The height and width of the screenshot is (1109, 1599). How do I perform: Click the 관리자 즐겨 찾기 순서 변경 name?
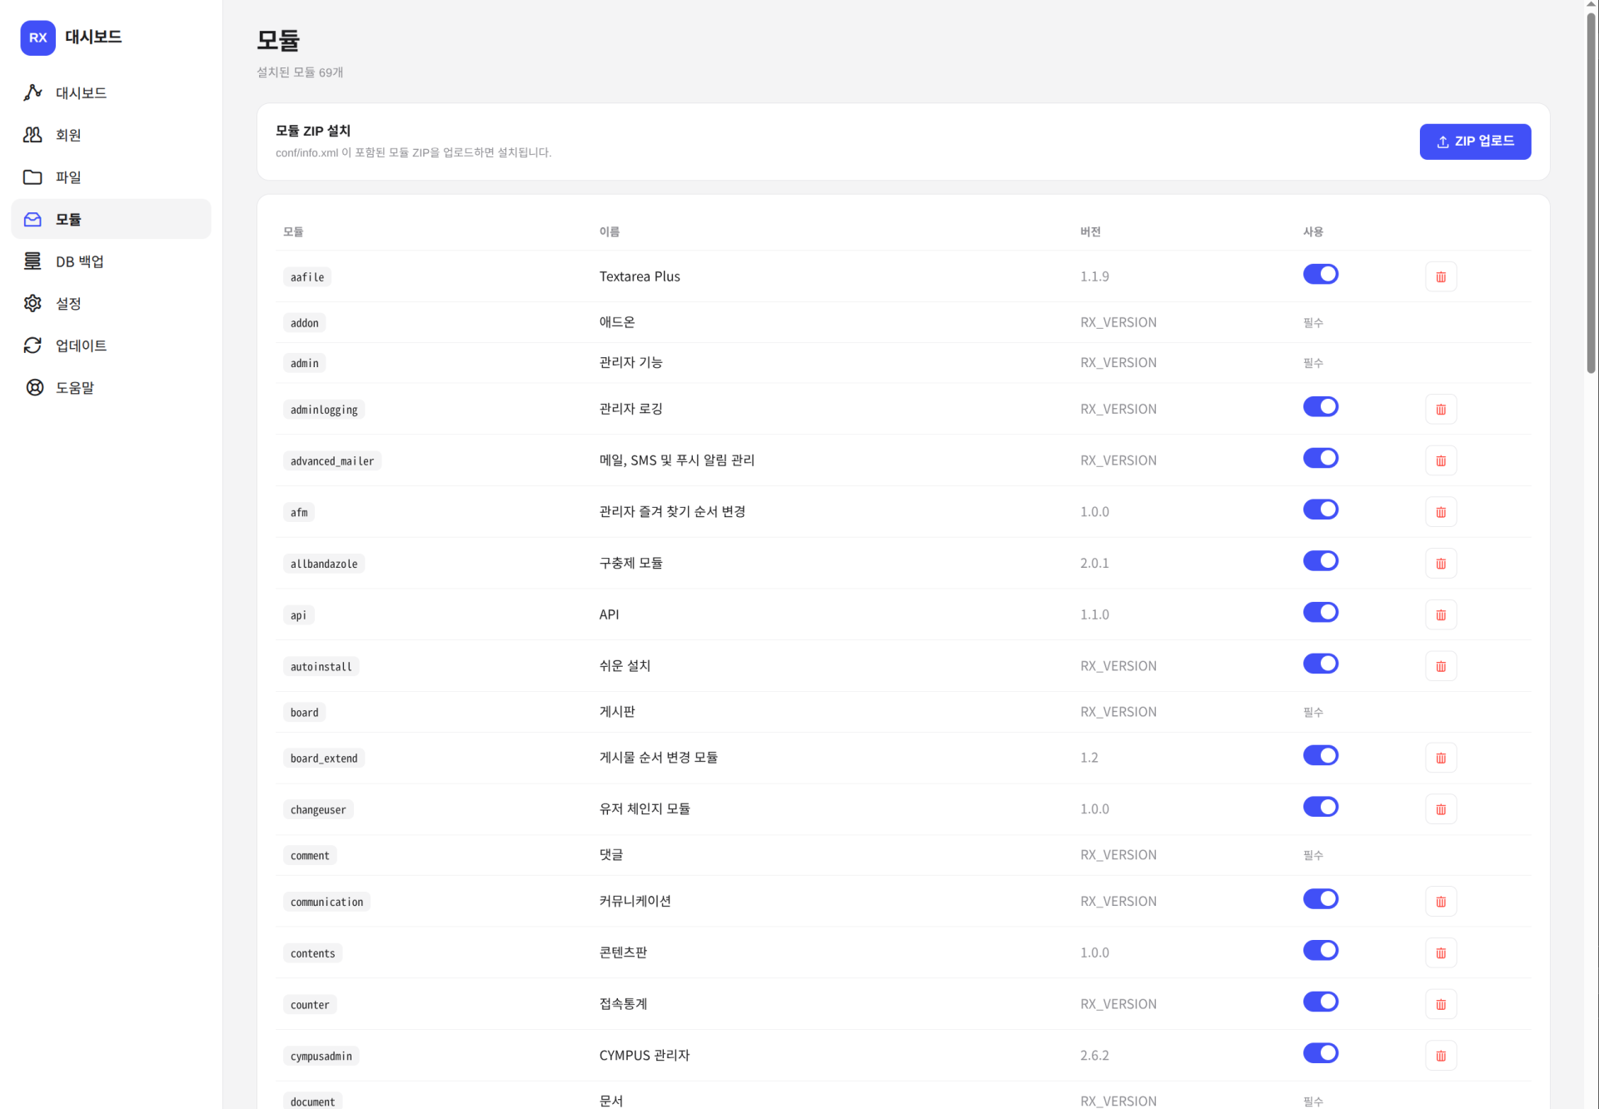point(672,511)
